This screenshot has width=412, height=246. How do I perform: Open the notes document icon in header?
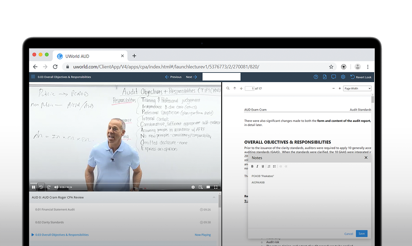click(325, 77)
